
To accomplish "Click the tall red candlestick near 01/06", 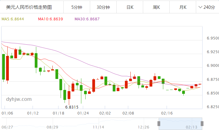I will 7,68.
